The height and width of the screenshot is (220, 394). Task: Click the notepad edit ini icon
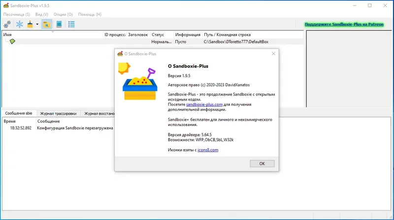pos(59,24)
